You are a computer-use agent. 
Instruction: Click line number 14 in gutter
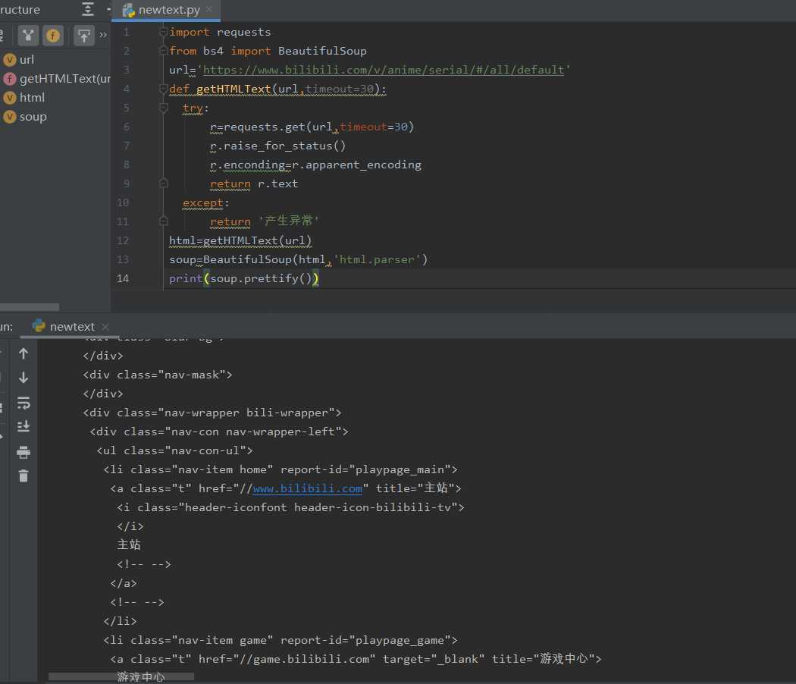click(x=122, y=278)
